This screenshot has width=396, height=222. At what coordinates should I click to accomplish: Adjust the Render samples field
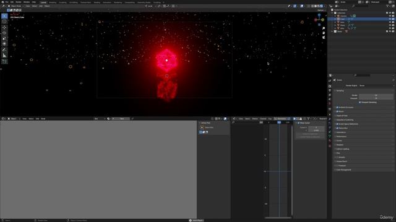[376, 96]
